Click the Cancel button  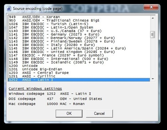pos(99,114)
